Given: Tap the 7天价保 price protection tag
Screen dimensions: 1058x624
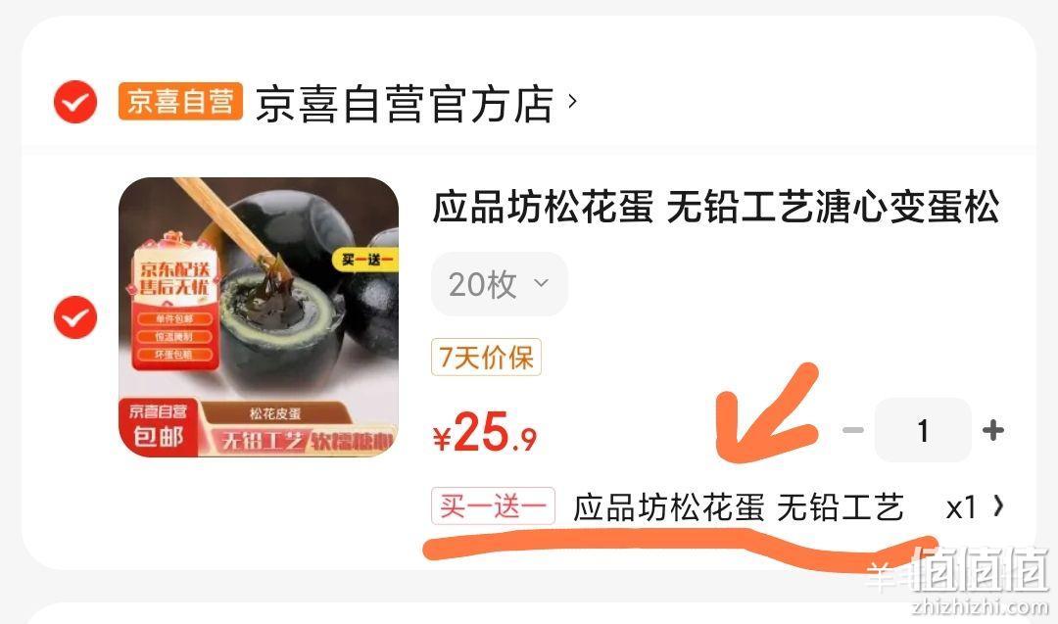Looking at the screenshot, I should click(x=486, y=357).
